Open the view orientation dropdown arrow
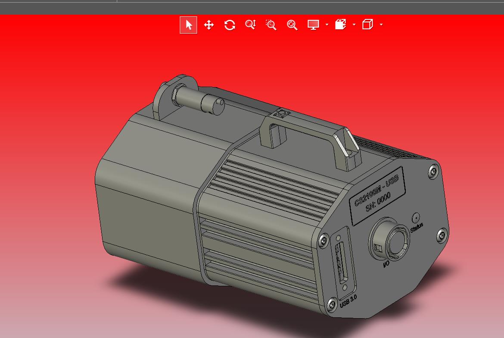Image resolution: width=504 pixels, height=338 pixels. coord(381,25)
